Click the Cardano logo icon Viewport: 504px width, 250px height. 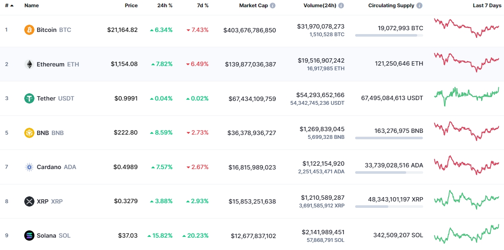29,167
